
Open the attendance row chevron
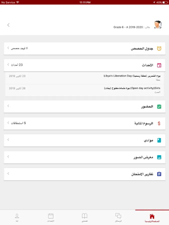(8, 106)
